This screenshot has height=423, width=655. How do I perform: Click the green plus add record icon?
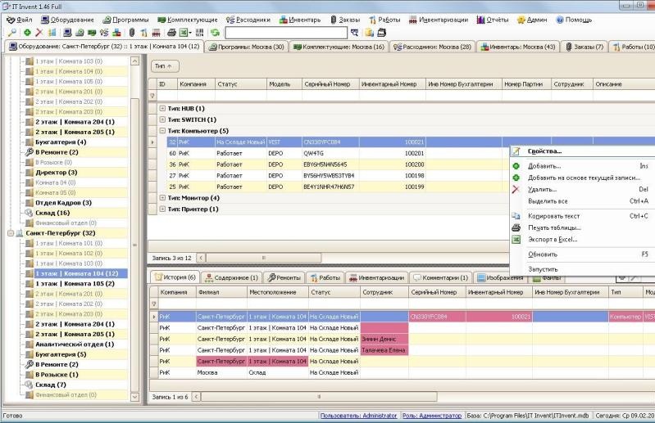click(x=27, y=33)
